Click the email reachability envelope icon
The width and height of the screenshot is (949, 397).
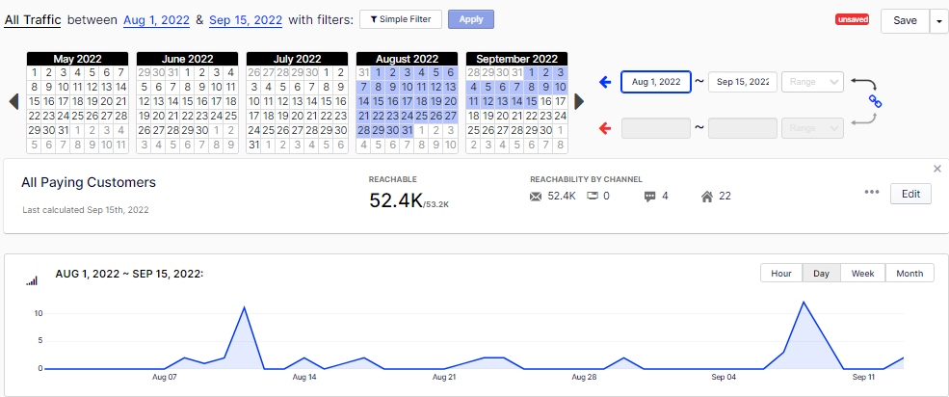536,196
